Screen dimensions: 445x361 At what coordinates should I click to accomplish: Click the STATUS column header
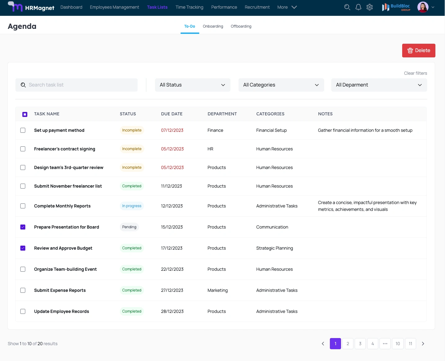(128, 114)
